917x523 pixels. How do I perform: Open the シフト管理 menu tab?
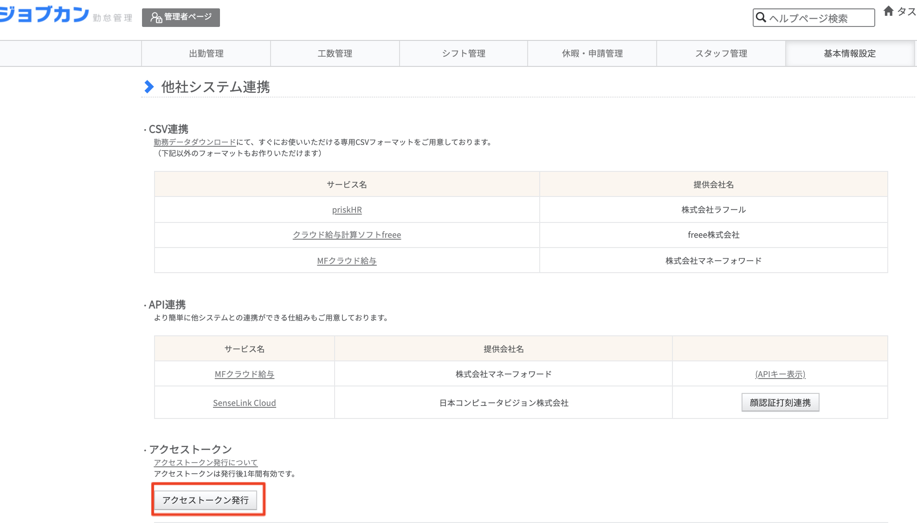463,53
